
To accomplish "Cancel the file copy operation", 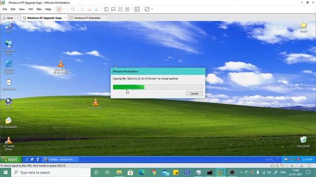I will click(x=194, y=93).
